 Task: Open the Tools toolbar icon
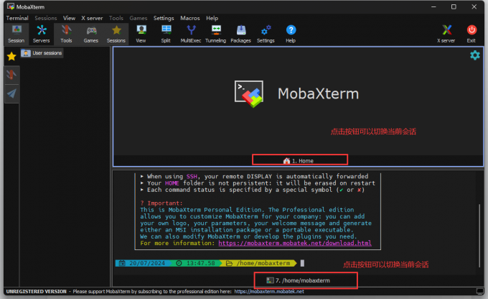coord(66,34)
